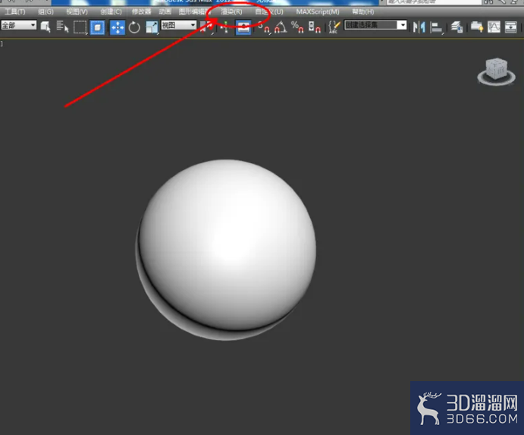Open the 视图 reference coordinate dropdown
This screenshot has width=524, height=435.
click(179, 25)
